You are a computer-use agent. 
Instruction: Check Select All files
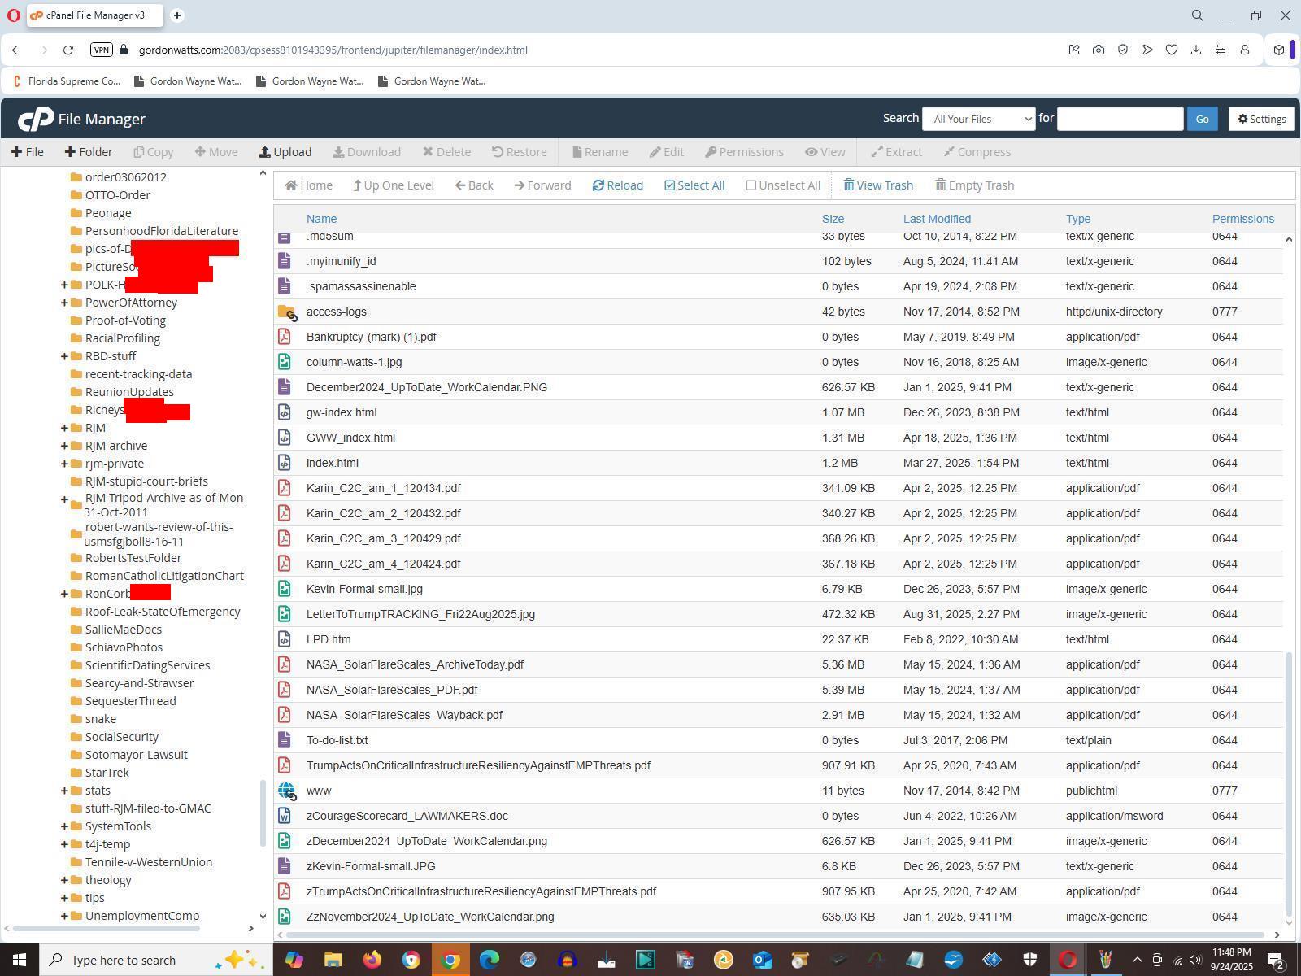coord(694,185)
